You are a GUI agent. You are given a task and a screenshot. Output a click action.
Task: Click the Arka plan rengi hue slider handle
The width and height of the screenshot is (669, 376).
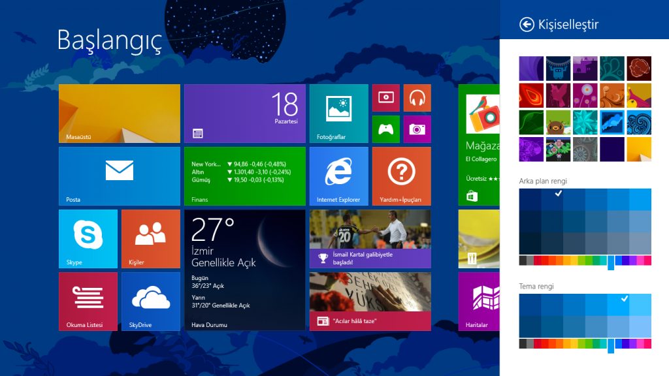[611, 262]
